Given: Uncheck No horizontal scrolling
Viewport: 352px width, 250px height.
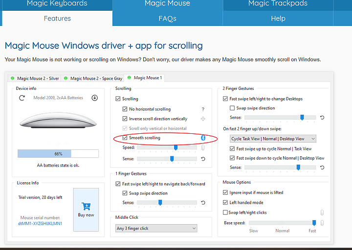Looking at the screenshot, I should (x=125, y=109).
